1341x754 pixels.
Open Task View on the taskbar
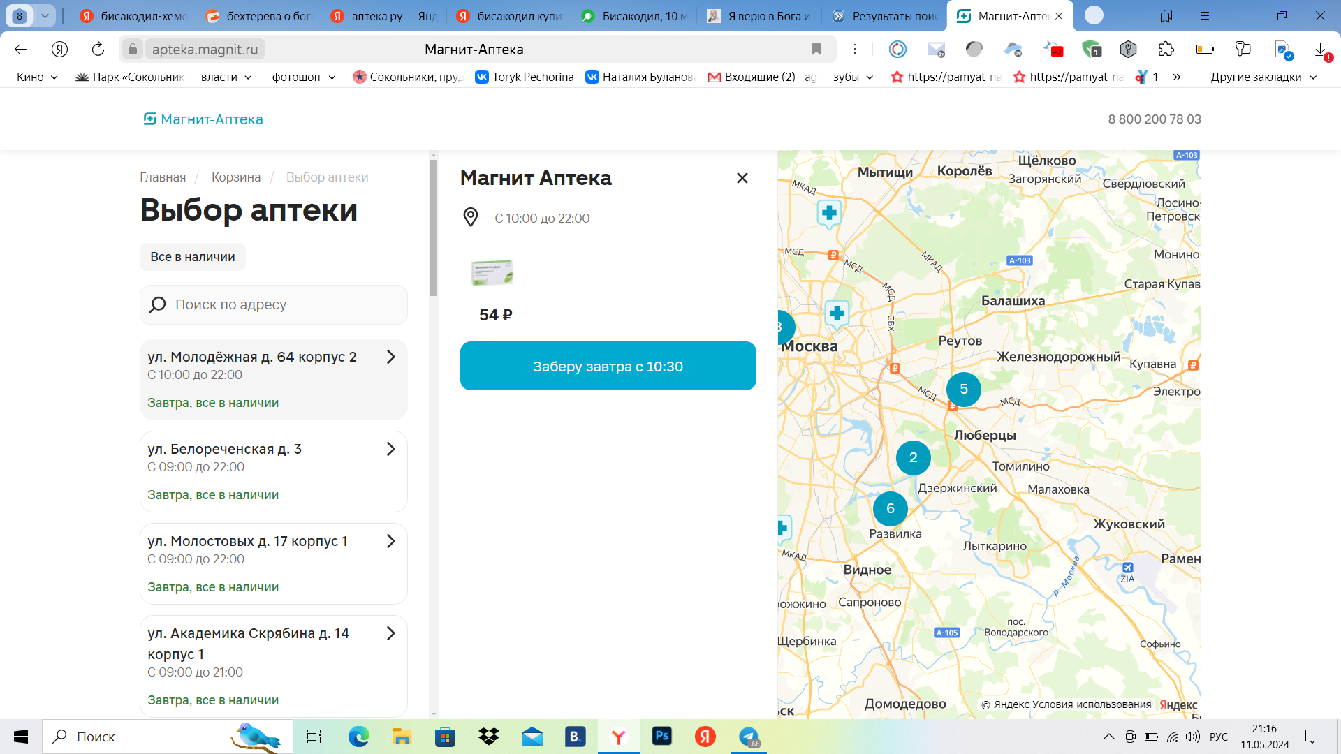point(314,737)
